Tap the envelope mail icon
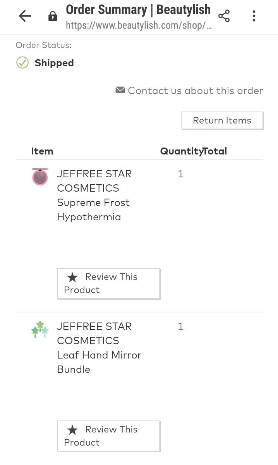 pos(120,90)
